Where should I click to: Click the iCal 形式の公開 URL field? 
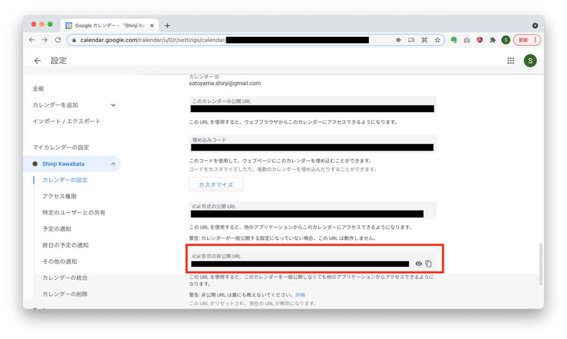click(313, 210)
